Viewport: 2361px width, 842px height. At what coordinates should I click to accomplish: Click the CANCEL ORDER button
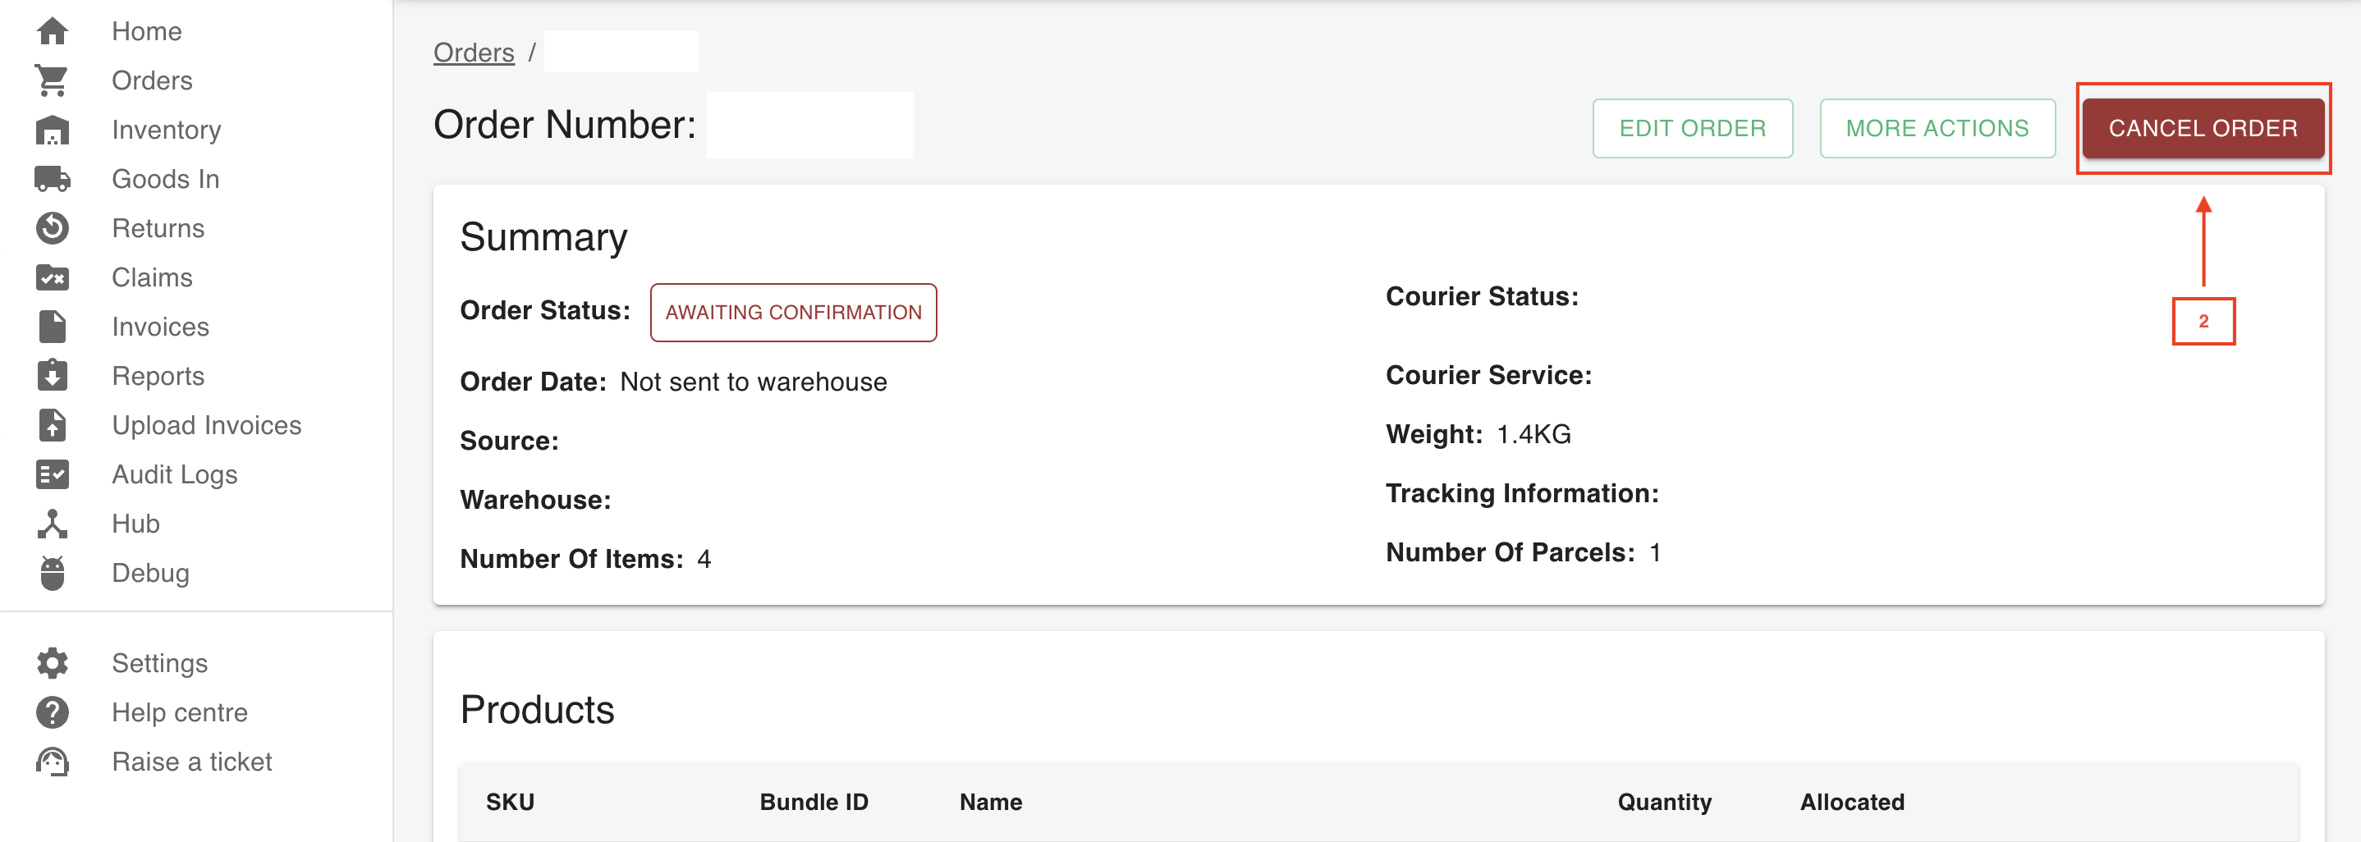[x=2203, y=128]
